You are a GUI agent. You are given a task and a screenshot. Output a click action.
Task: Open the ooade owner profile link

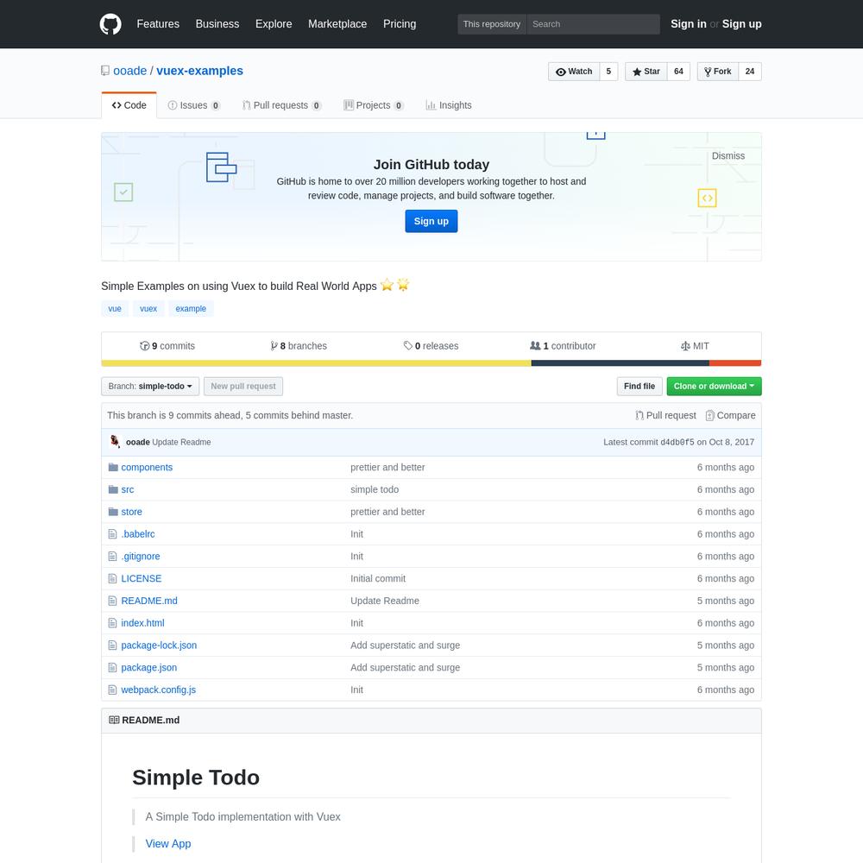point(130,71)
